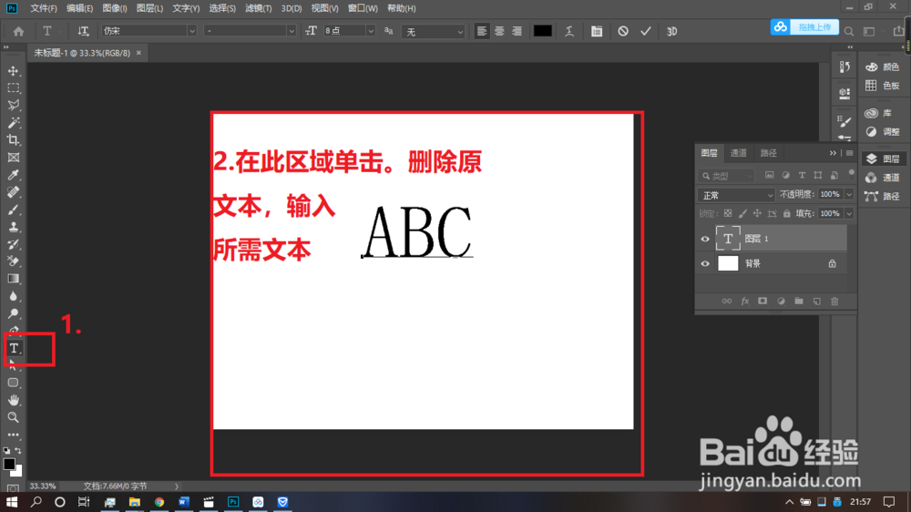Image resolution: width=911 pixels, height=512 pixels.
Task: Hide the 图层 1 text layer
Action: (705, 239)
